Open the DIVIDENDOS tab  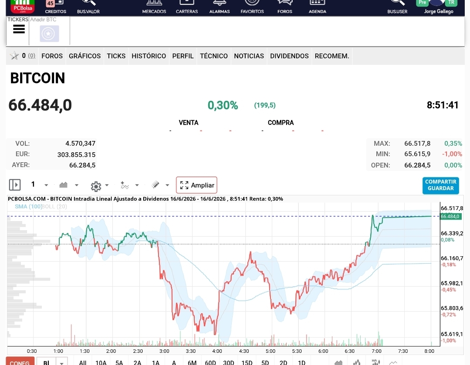tap(289, 56)
